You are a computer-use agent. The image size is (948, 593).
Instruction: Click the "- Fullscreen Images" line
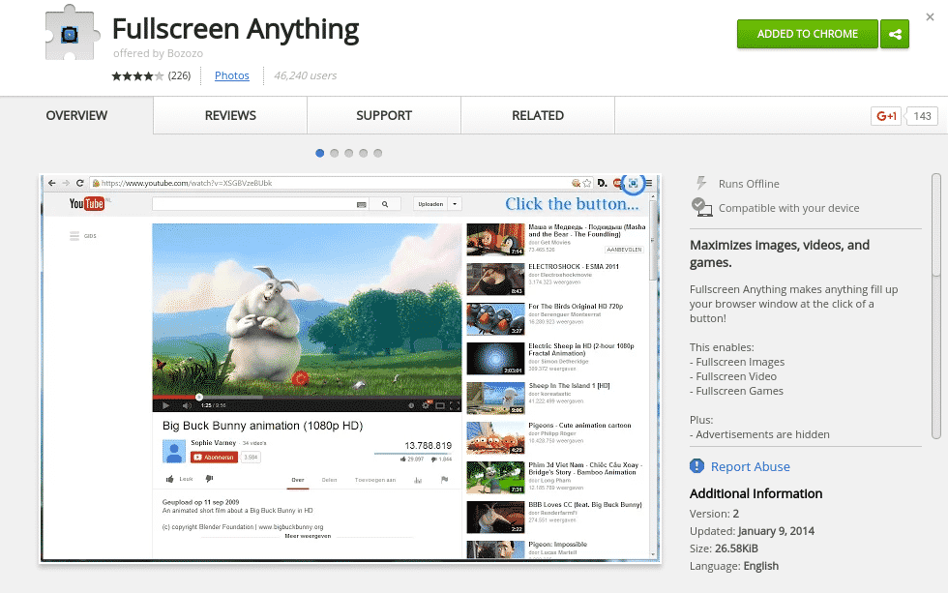737,362
